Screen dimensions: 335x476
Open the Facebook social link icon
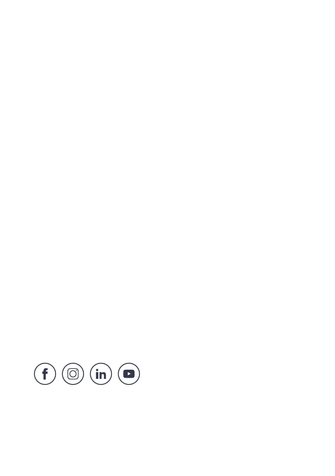[45, 374]
